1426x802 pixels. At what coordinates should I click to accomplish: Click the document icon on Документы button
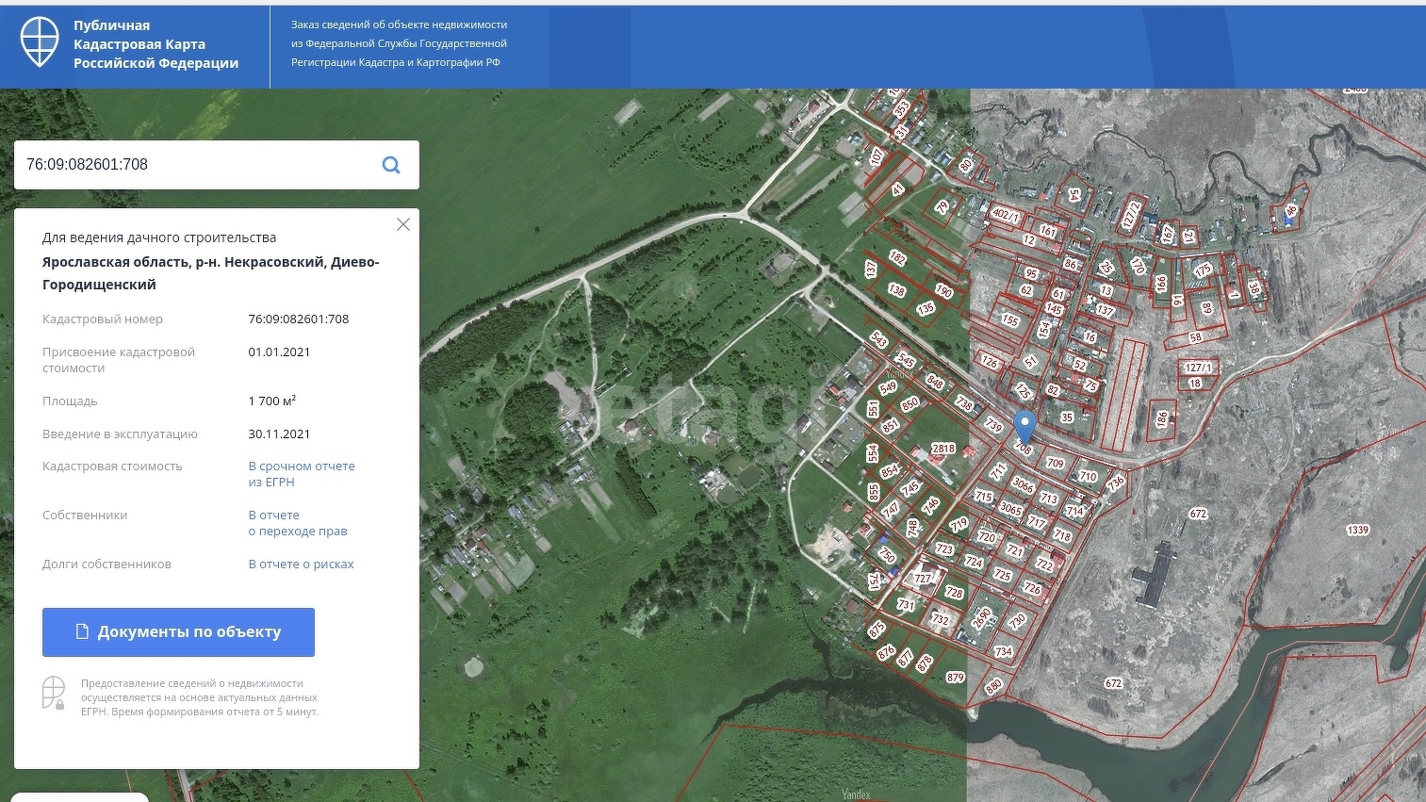coord(82,632)
